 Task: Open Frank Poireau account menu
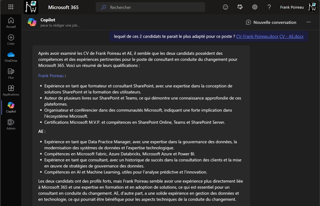292,7
